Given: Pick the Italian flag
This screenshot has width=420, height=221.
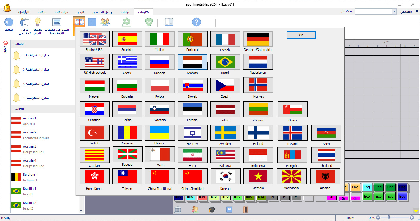Looking at the screenshot, I should coord(160,39).
